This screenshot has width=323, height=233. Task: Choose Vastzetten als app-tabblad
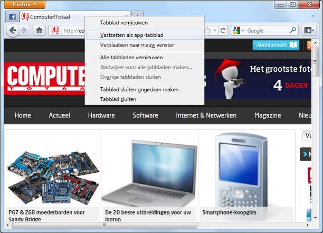pyautogui.click(x=145, y=35)
